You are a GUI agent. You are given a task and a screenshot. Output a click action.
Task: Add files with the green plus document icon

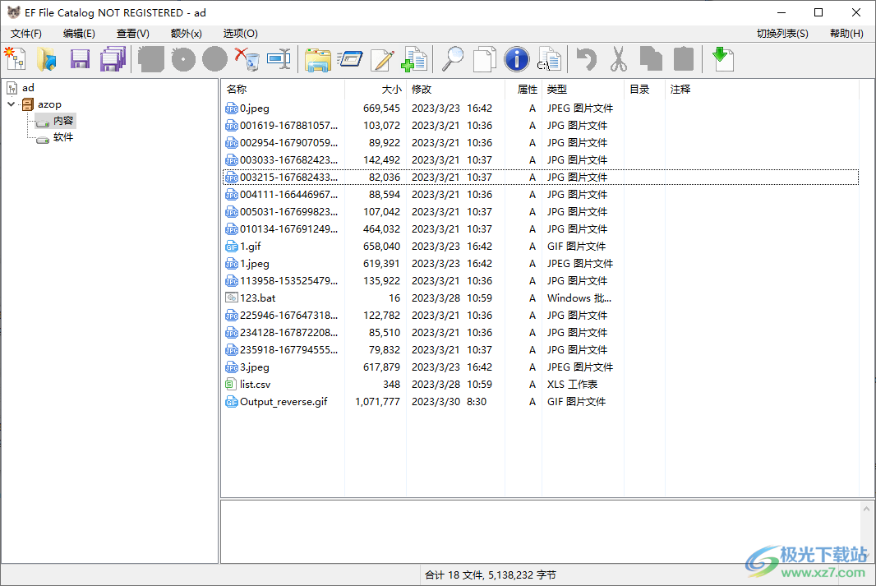coord(414,58)
